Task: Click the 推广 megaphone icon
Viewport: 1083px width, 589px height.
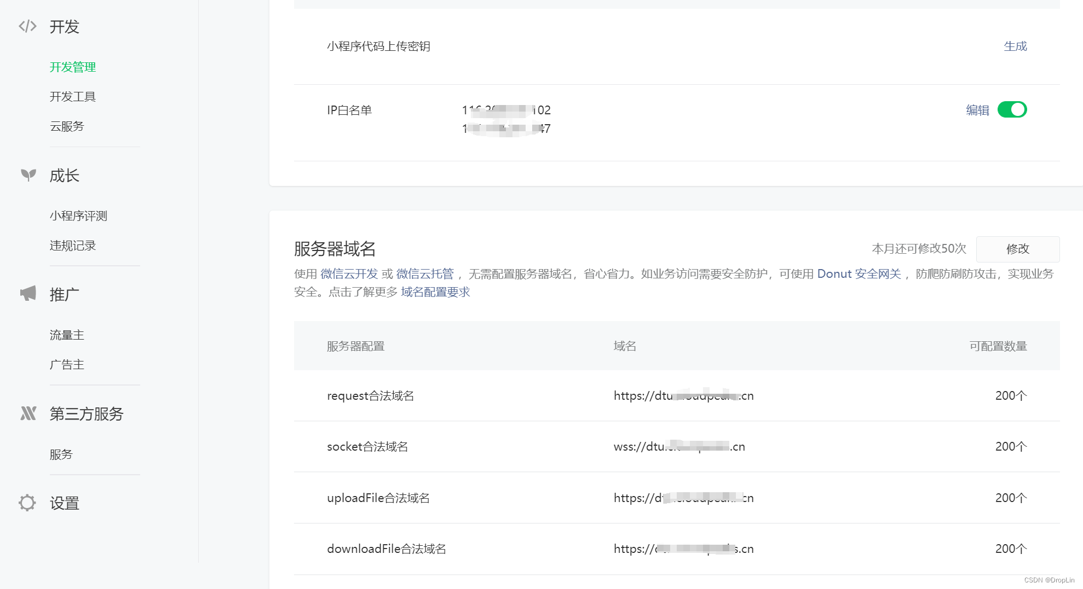Action: point(28,294)
